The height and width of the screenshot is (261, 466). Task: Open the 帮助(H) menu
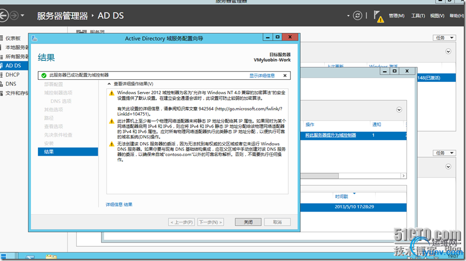(457, 16)
